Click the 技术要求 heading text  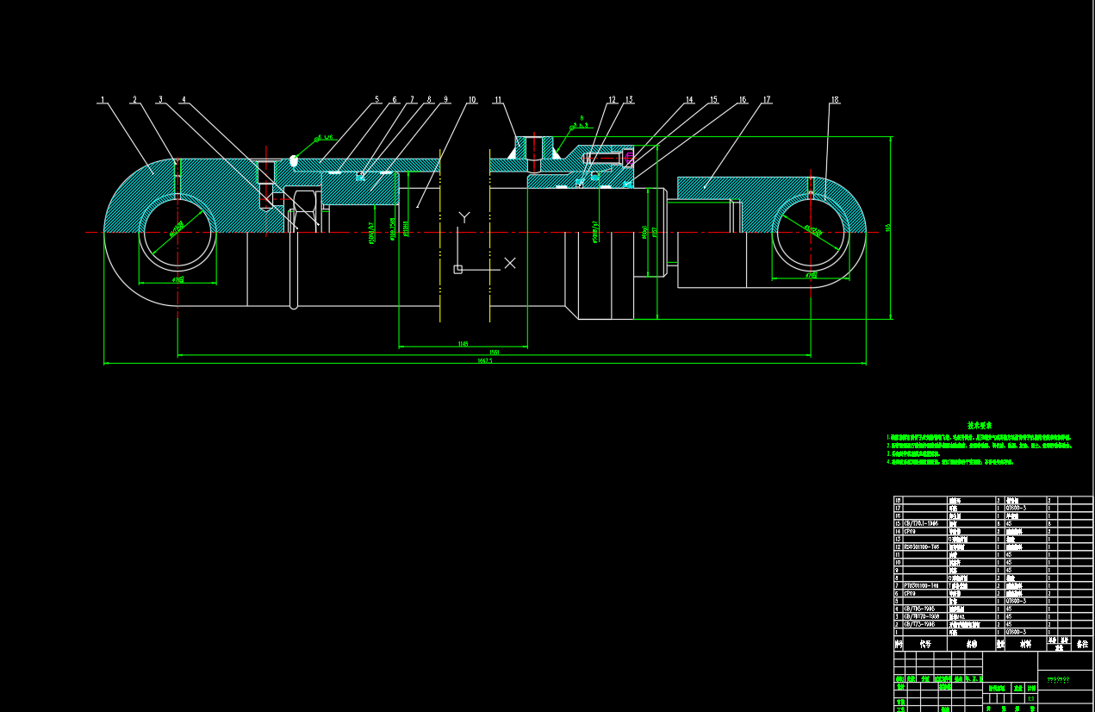979,425
